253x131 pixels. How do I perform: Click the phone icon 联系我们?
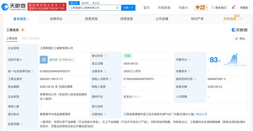tap(213, 8)
